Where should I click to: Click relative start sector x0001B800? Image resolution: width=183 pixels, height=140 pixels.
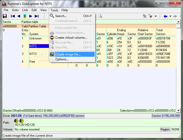(145, 46)
